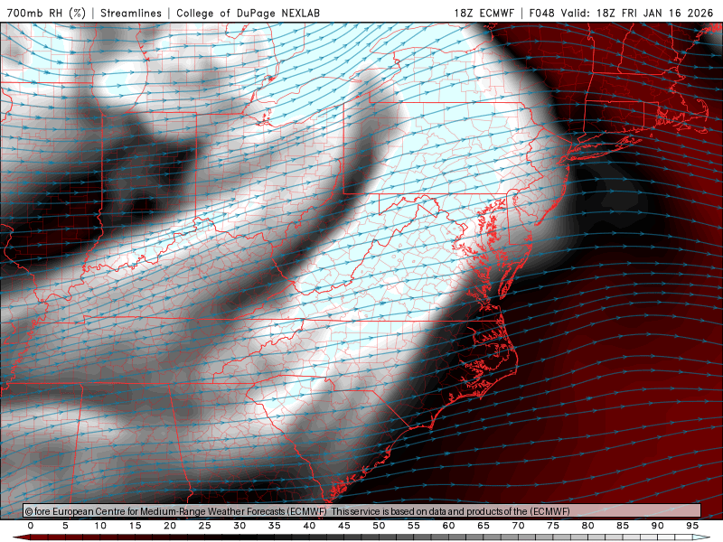The image size is (723, 542).
Task: Click the '35' label on the RH legend
Action: tap(275, 526)
